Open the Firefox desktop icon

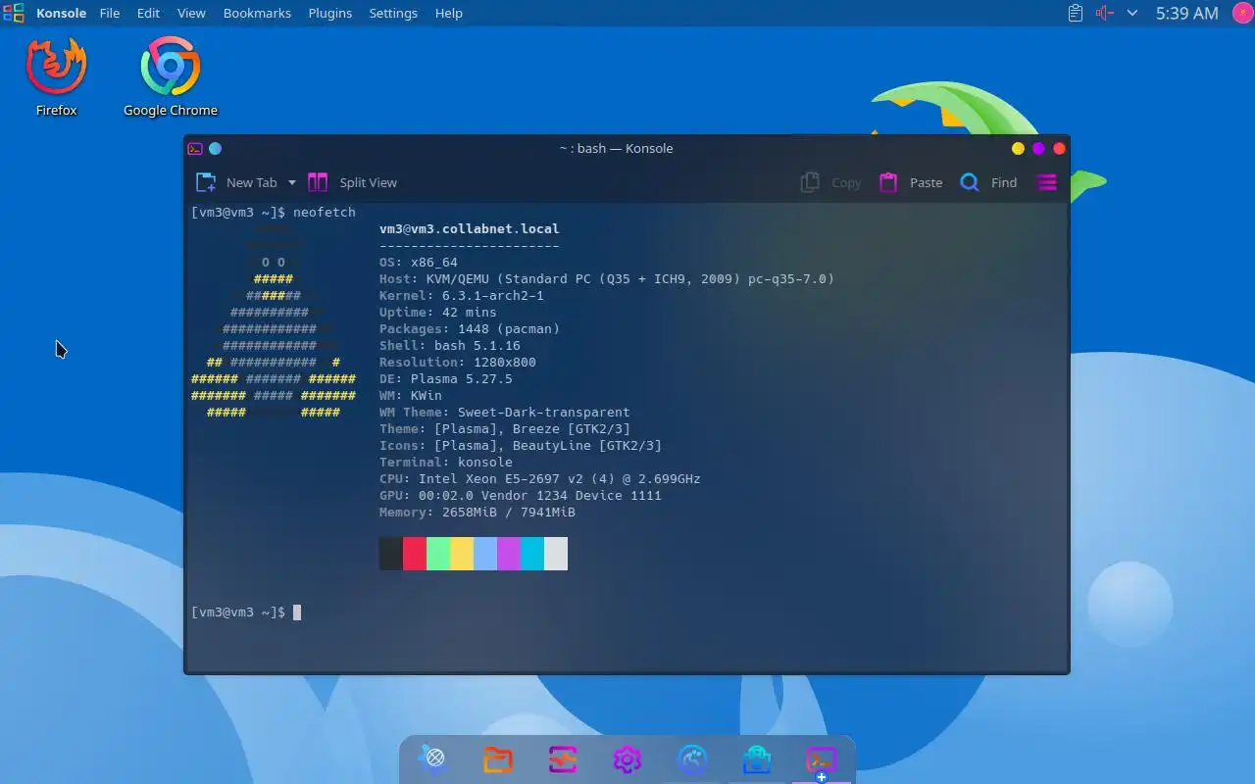tap(57, 76)
